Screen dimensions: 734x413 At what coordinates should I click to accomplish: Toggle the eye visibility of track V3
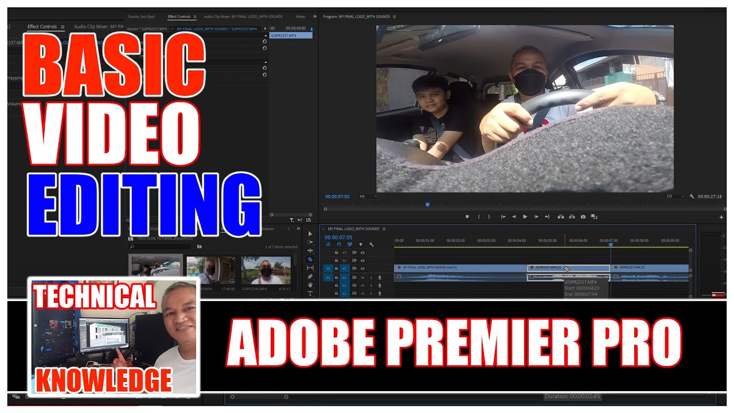[362, 252]
